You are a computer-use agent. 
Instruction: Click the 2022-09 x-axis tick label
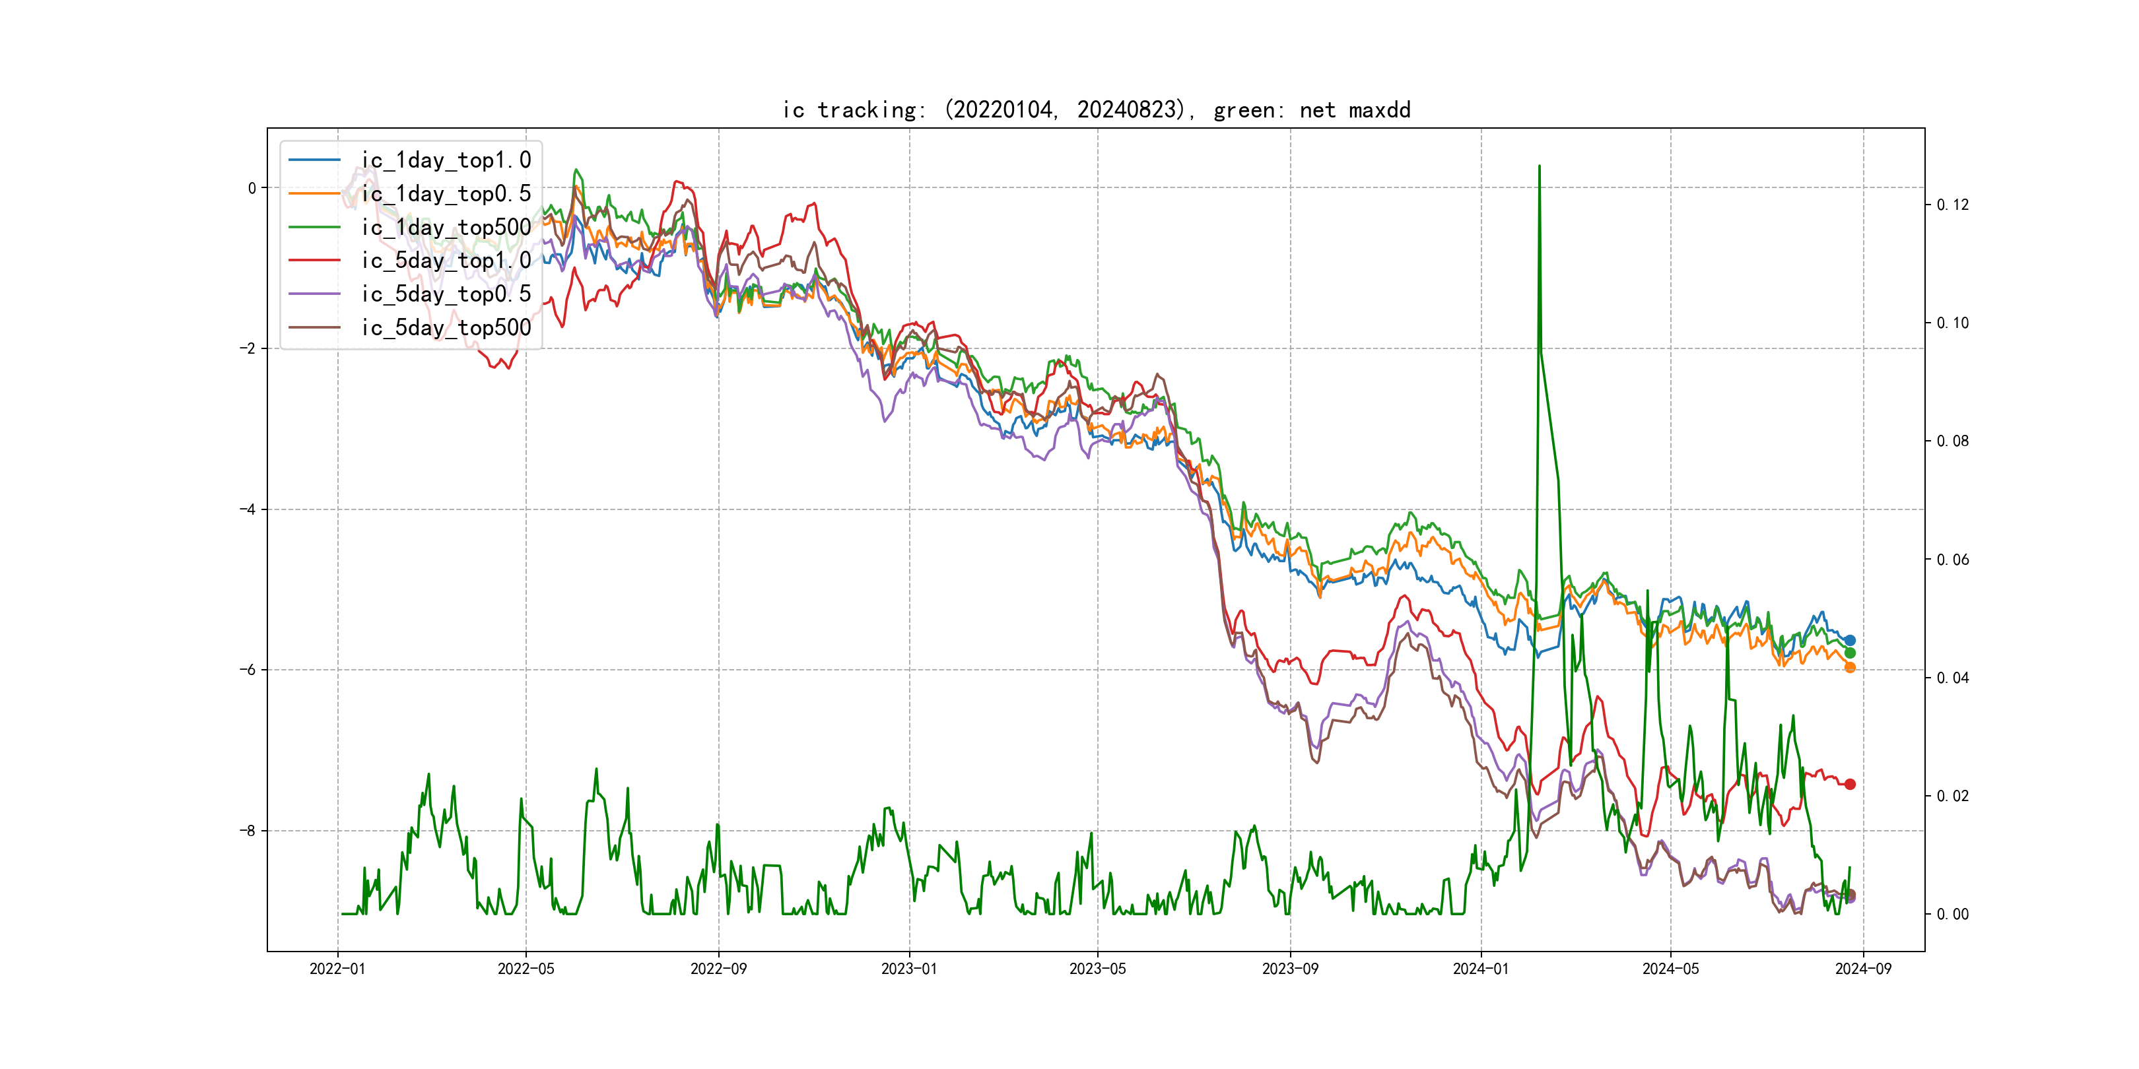(718, 969)
